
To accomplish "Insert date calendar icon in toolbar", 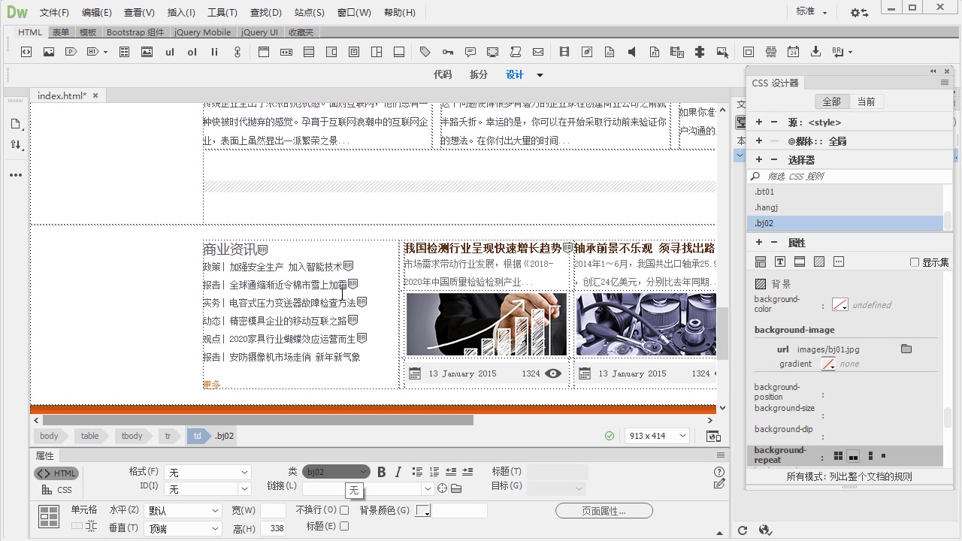I will click(x=793, y=52).
